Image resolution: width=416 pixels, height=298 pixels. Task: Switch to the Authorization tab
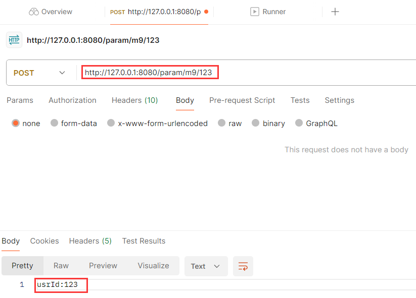[72, 100]
